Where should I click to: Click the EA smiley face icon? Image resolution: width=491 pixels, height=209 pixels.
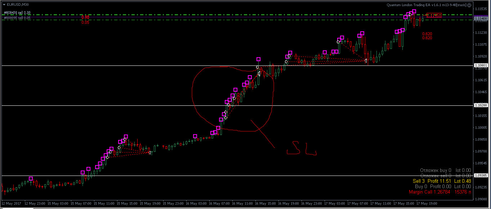469,5
